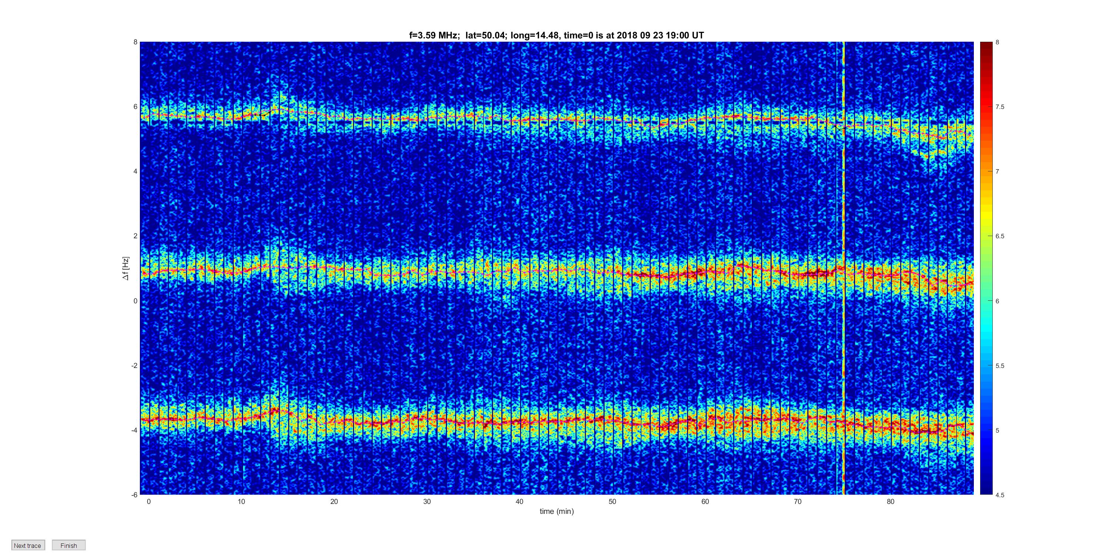
Task: Click the lower trace at -4 Hz near minute 50
Action: [x=612, y=420]
